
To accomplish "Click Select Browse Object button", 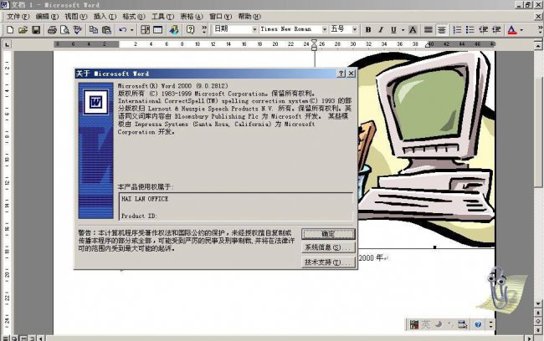I will coord(538,321).
